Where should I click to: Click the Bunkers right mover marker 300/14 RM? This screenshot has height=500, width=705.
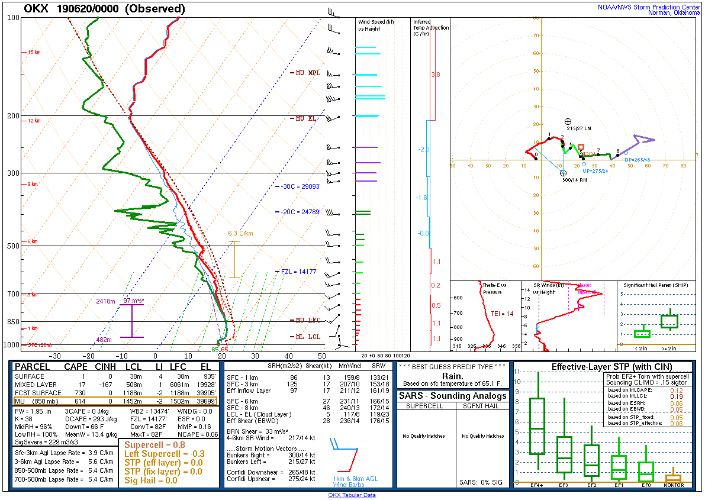[x=563, y=173]
